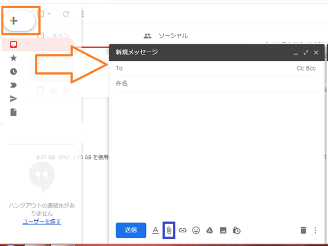Show the Cc field in the compose window
This screenshot has height=246, width=328.
click(301, 68)
